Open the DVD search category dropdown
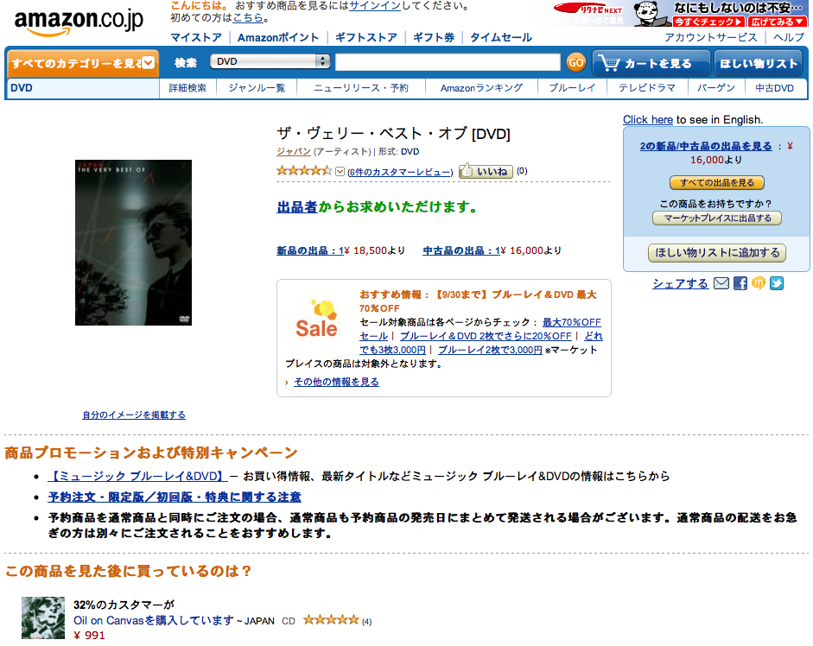813x646 pixels. click(270, 61)
